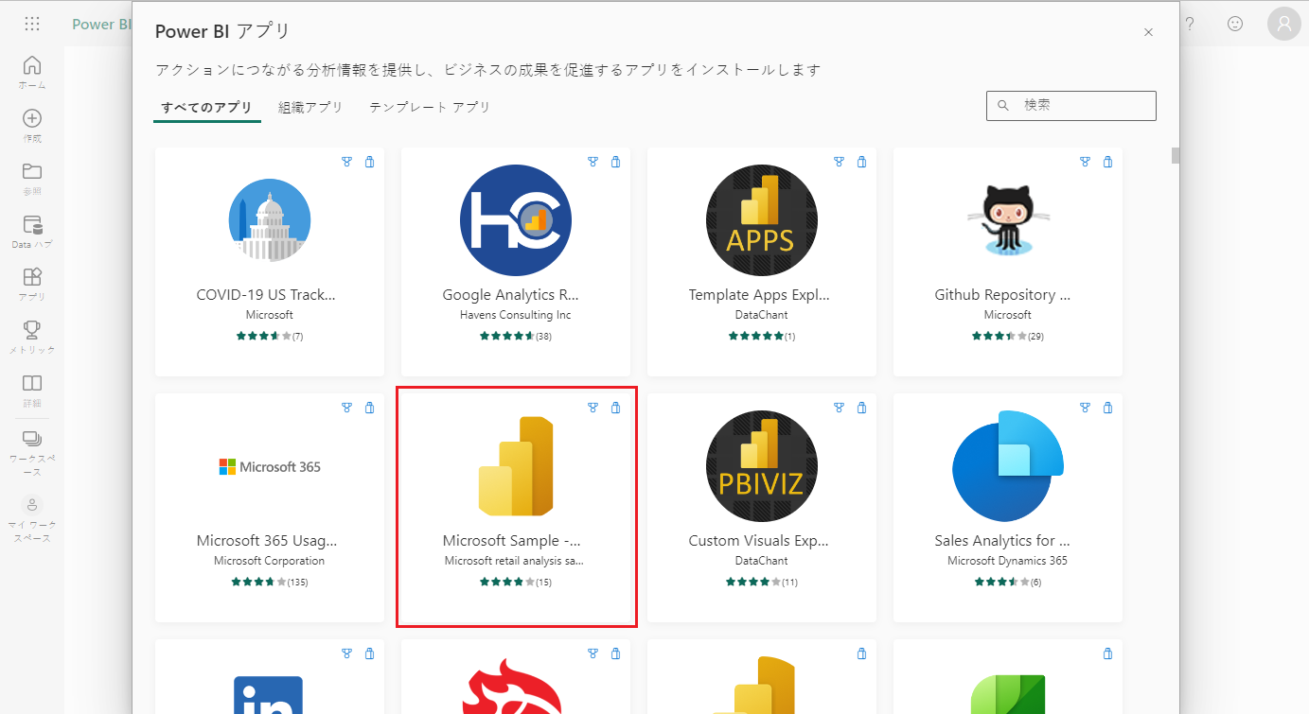Image resolution: width=1309 pixels, height=714 pixels.
Task: Click the template bag icon on Sales Analytics card
Action: tap(1107, 408)
